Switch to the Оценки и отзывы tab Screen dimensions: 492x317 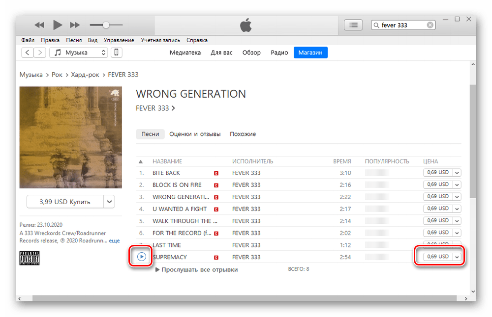click(x=195, y=134)
